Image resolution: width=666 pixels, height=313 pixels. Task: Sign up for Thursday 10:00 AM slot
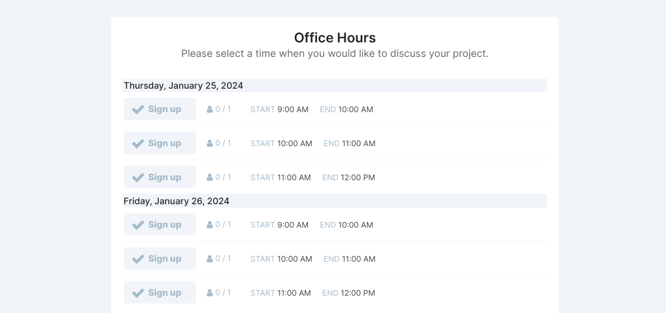160,143
